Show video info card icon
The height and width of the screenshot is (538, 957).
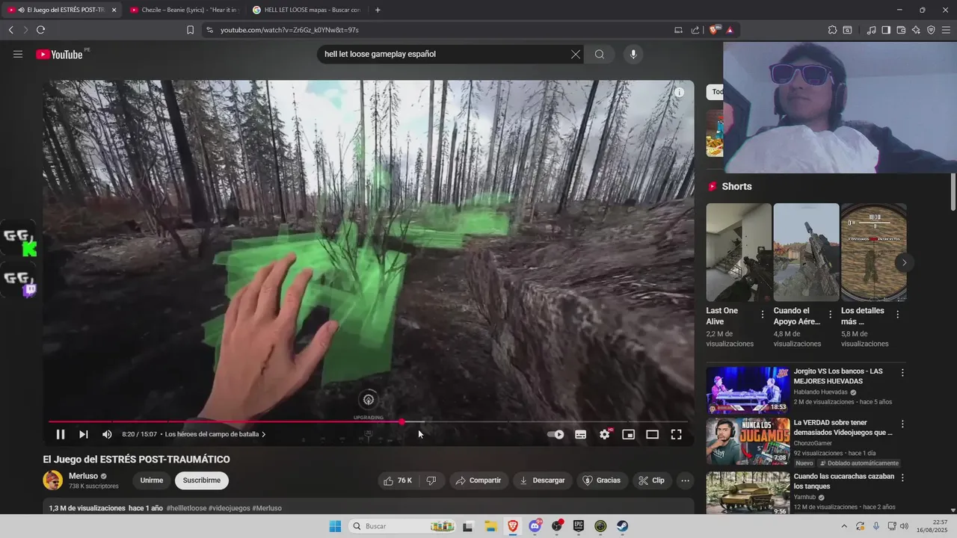click(679, 93)
